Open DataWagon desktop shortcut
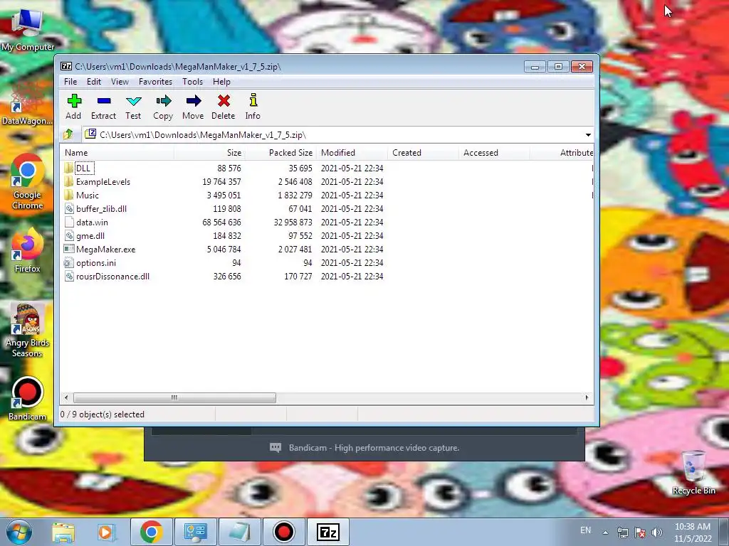The height and width of the screenshot is (546, 729). click(27, 104)
